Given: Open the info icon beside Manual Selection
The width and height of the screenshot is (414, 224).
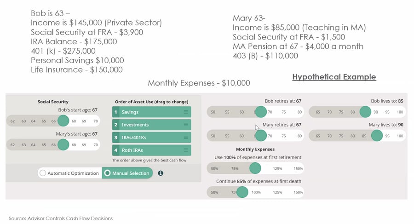Looking at the screenshot, I should coord(161,173).
